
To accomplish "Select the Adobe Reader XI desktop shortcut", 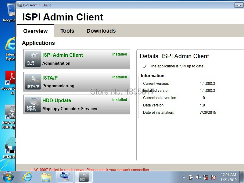I will [x=9, y=83].
